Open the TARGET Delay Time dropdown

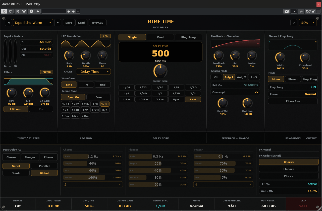(93, 72)
